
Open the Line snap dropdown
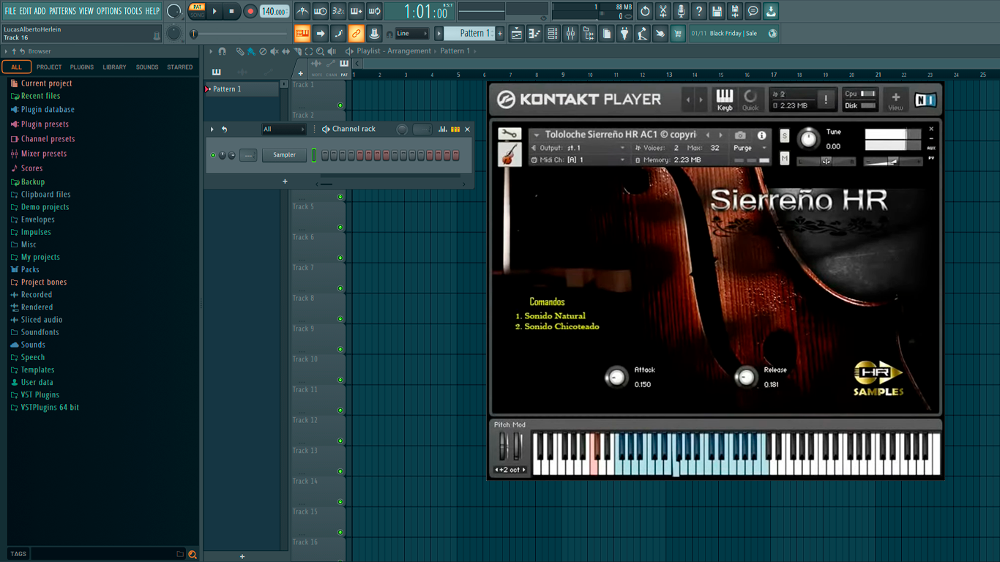412,34
